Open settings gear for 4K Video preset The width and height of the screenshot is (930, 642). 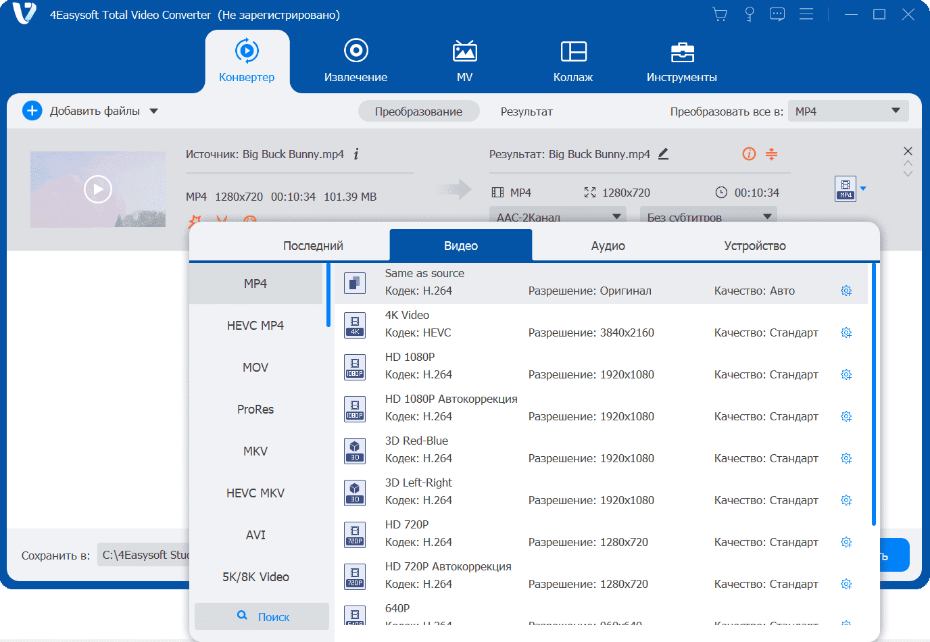[x=846, y=332]
